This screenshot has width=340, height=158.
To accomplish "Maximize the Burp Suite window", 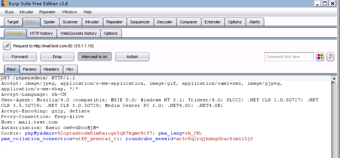I will (x=325, y=4).
